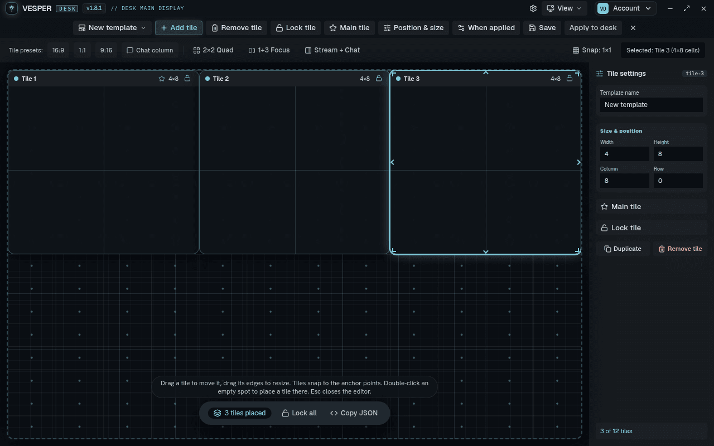
Task: Apply the 2×2 Quad layout
Action: [x=213, y=50]
